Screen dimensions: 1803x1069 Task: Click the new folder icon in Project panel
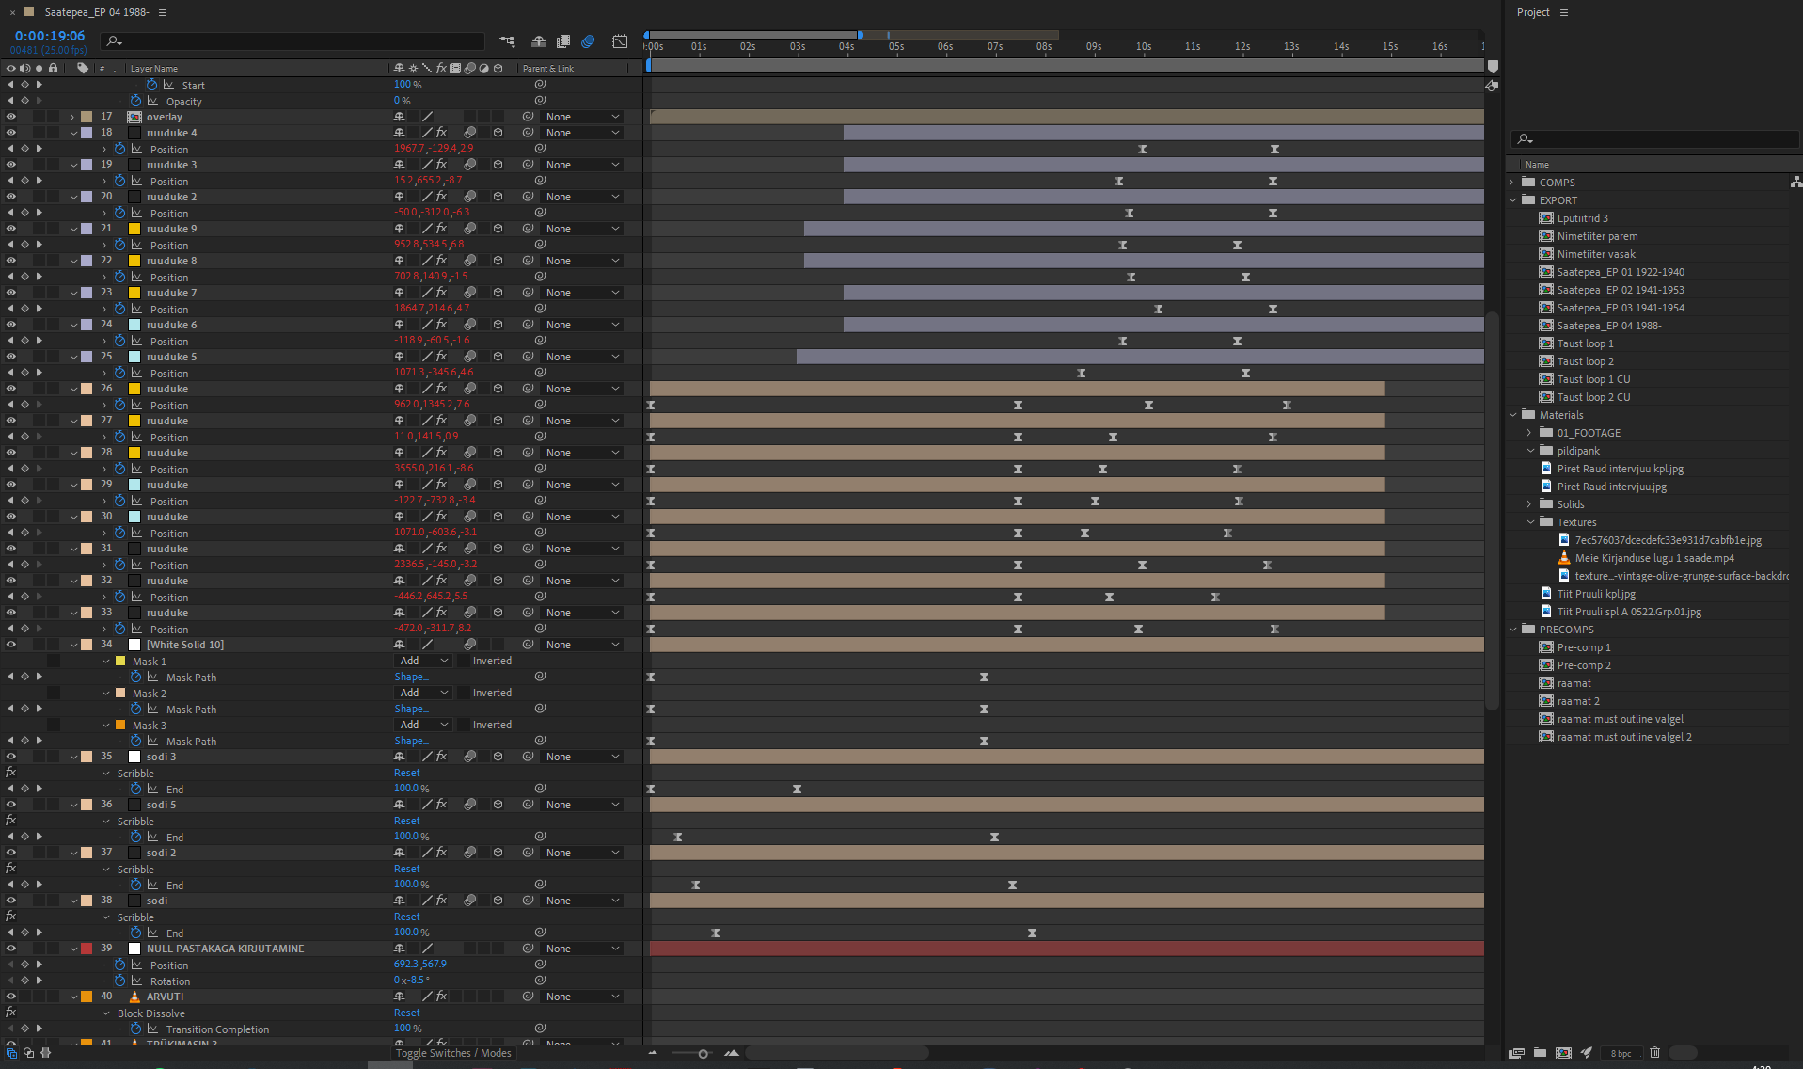(x=1540, y=1053)
